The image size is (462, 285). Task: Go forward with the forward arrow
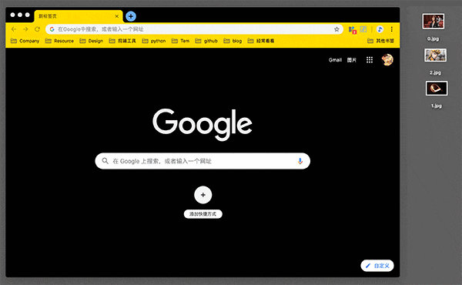[25, 29]
